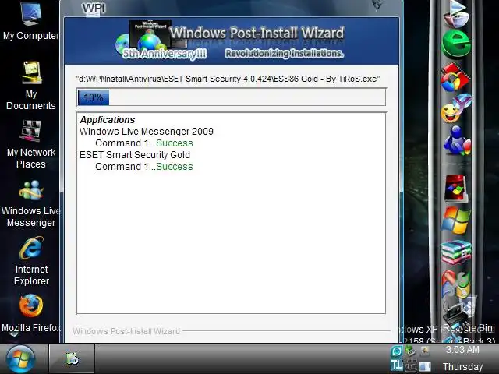Open the smiley Yahoo Messenger dock icon

(x=455, y=108)
